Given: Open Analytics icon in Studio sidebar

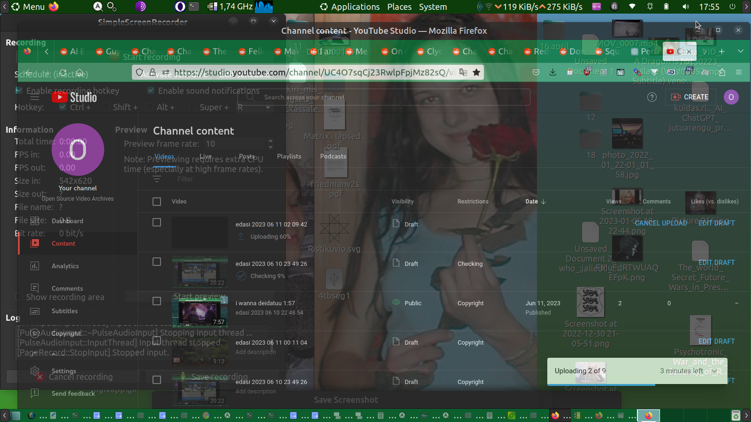Looking at the screenshot, I should (35, 266).
